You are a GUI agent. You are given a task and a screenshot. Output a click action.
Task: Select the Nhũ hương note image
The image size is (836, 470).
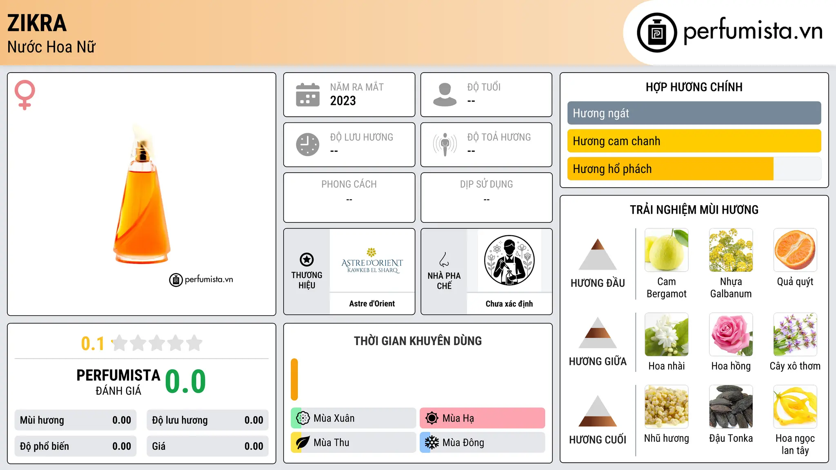click(667, 407)
